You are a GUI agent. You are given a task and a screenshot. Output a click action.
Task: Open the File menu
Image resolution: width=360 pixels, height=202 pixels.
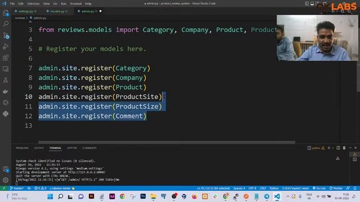click(12, 4)
